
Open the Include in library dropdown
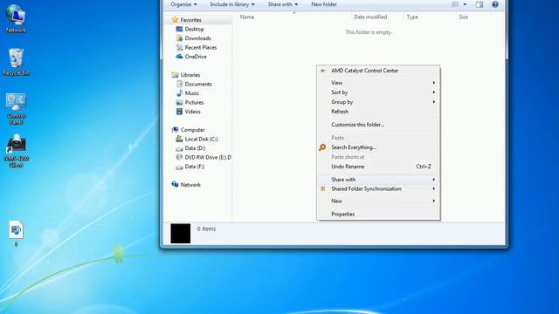tap(232, 4)
